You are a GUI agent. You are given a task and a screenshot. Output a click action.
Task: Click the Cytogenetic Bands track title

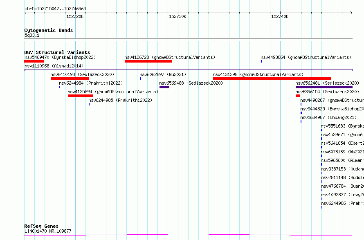(x=49, y=30)
